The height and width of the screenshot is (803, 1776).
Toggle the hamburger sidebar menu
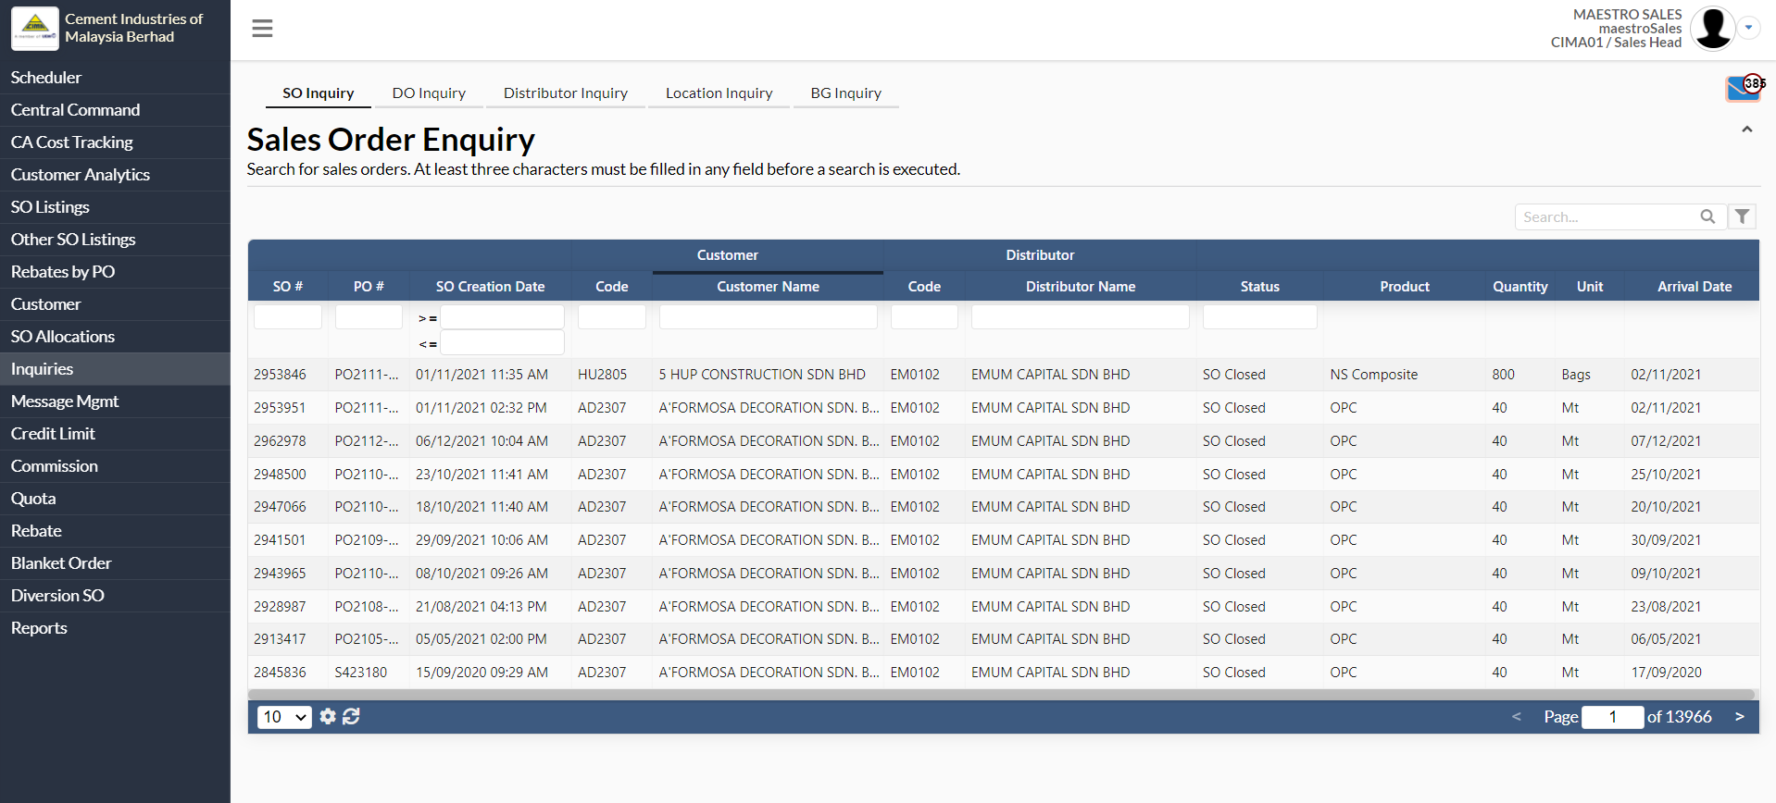262,29
